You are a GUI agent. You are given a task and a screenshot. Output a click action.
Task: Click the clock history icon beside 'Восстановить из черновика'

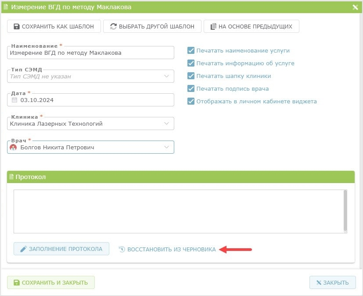[x=122, y=249]
